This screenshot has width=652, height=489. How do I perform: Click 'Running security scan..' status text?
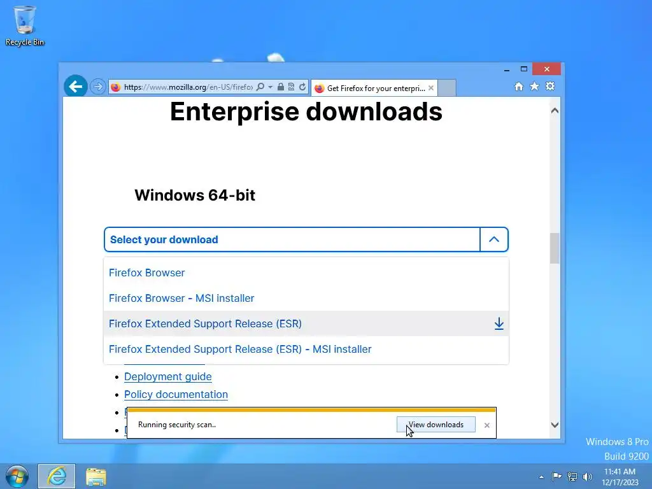[x=177, y=425]
